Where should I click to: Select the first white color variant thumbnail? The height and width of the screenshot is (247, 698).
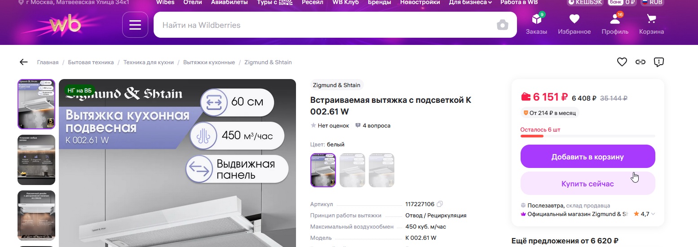pyautogui.click(x=323, y=170)
